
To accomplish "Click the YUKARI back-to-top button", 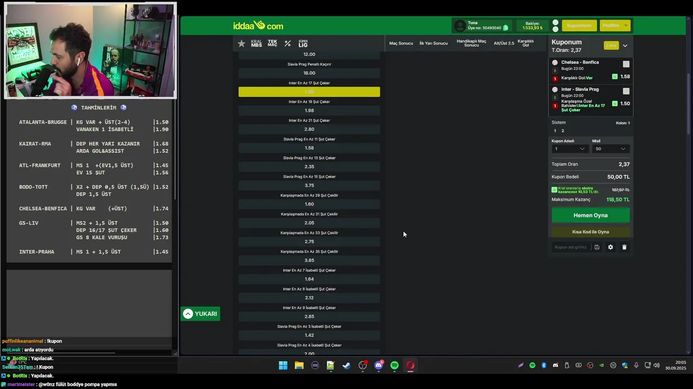I will coord(200,314).
